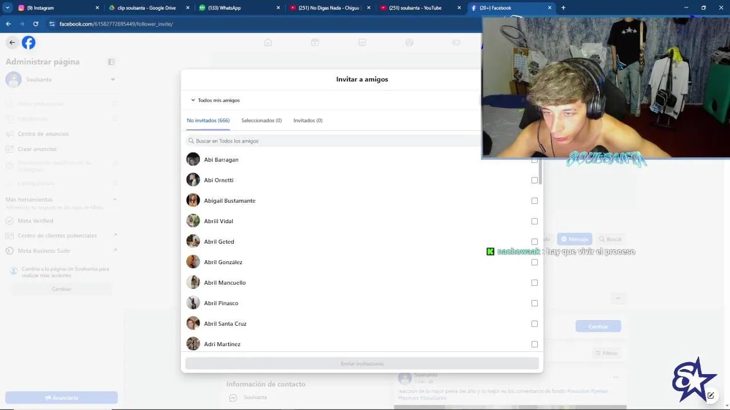Close the active Facebook browser tab
Screen dimensions: 730x410
550,8
